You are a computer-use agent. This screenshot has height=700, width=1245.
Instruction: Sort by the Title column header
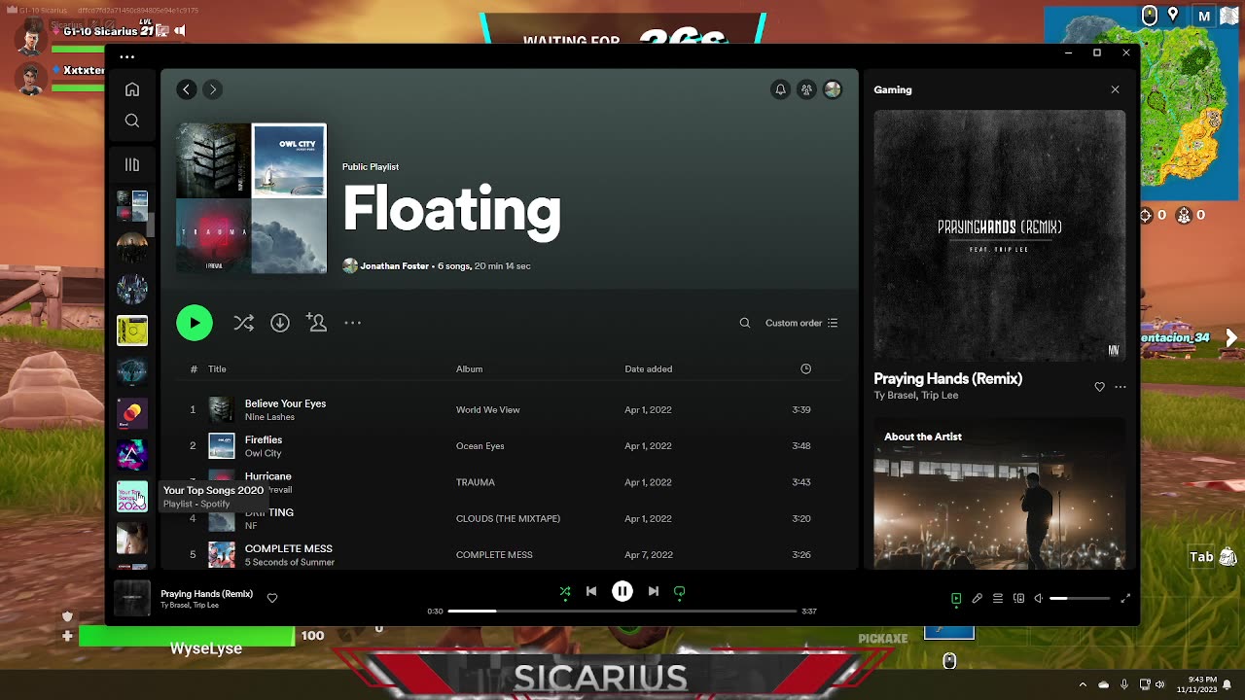[217, 369]
